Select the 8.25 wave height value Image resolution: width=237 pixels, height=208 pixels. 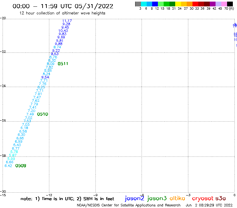[41, 87]
